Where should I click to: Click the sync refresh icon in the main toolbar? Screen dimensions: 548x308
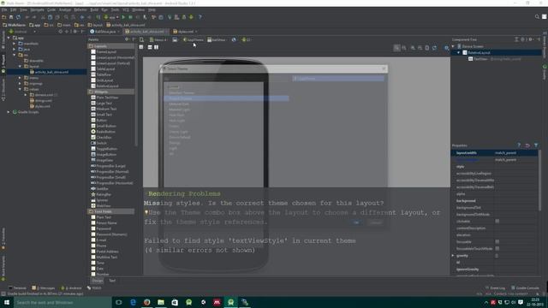click(18, 17)
